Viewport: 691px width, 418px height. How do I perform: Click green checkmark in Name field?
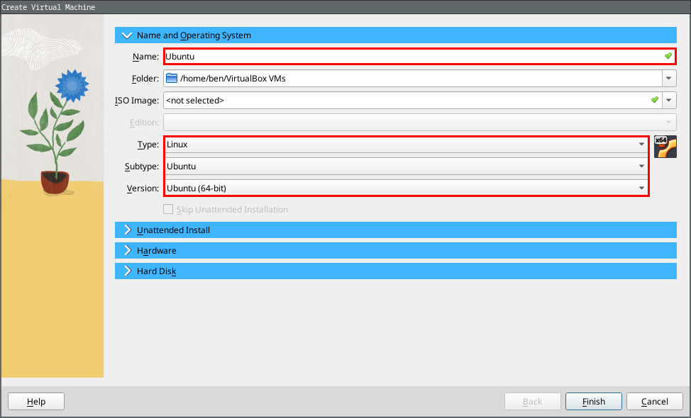[668, 56]
